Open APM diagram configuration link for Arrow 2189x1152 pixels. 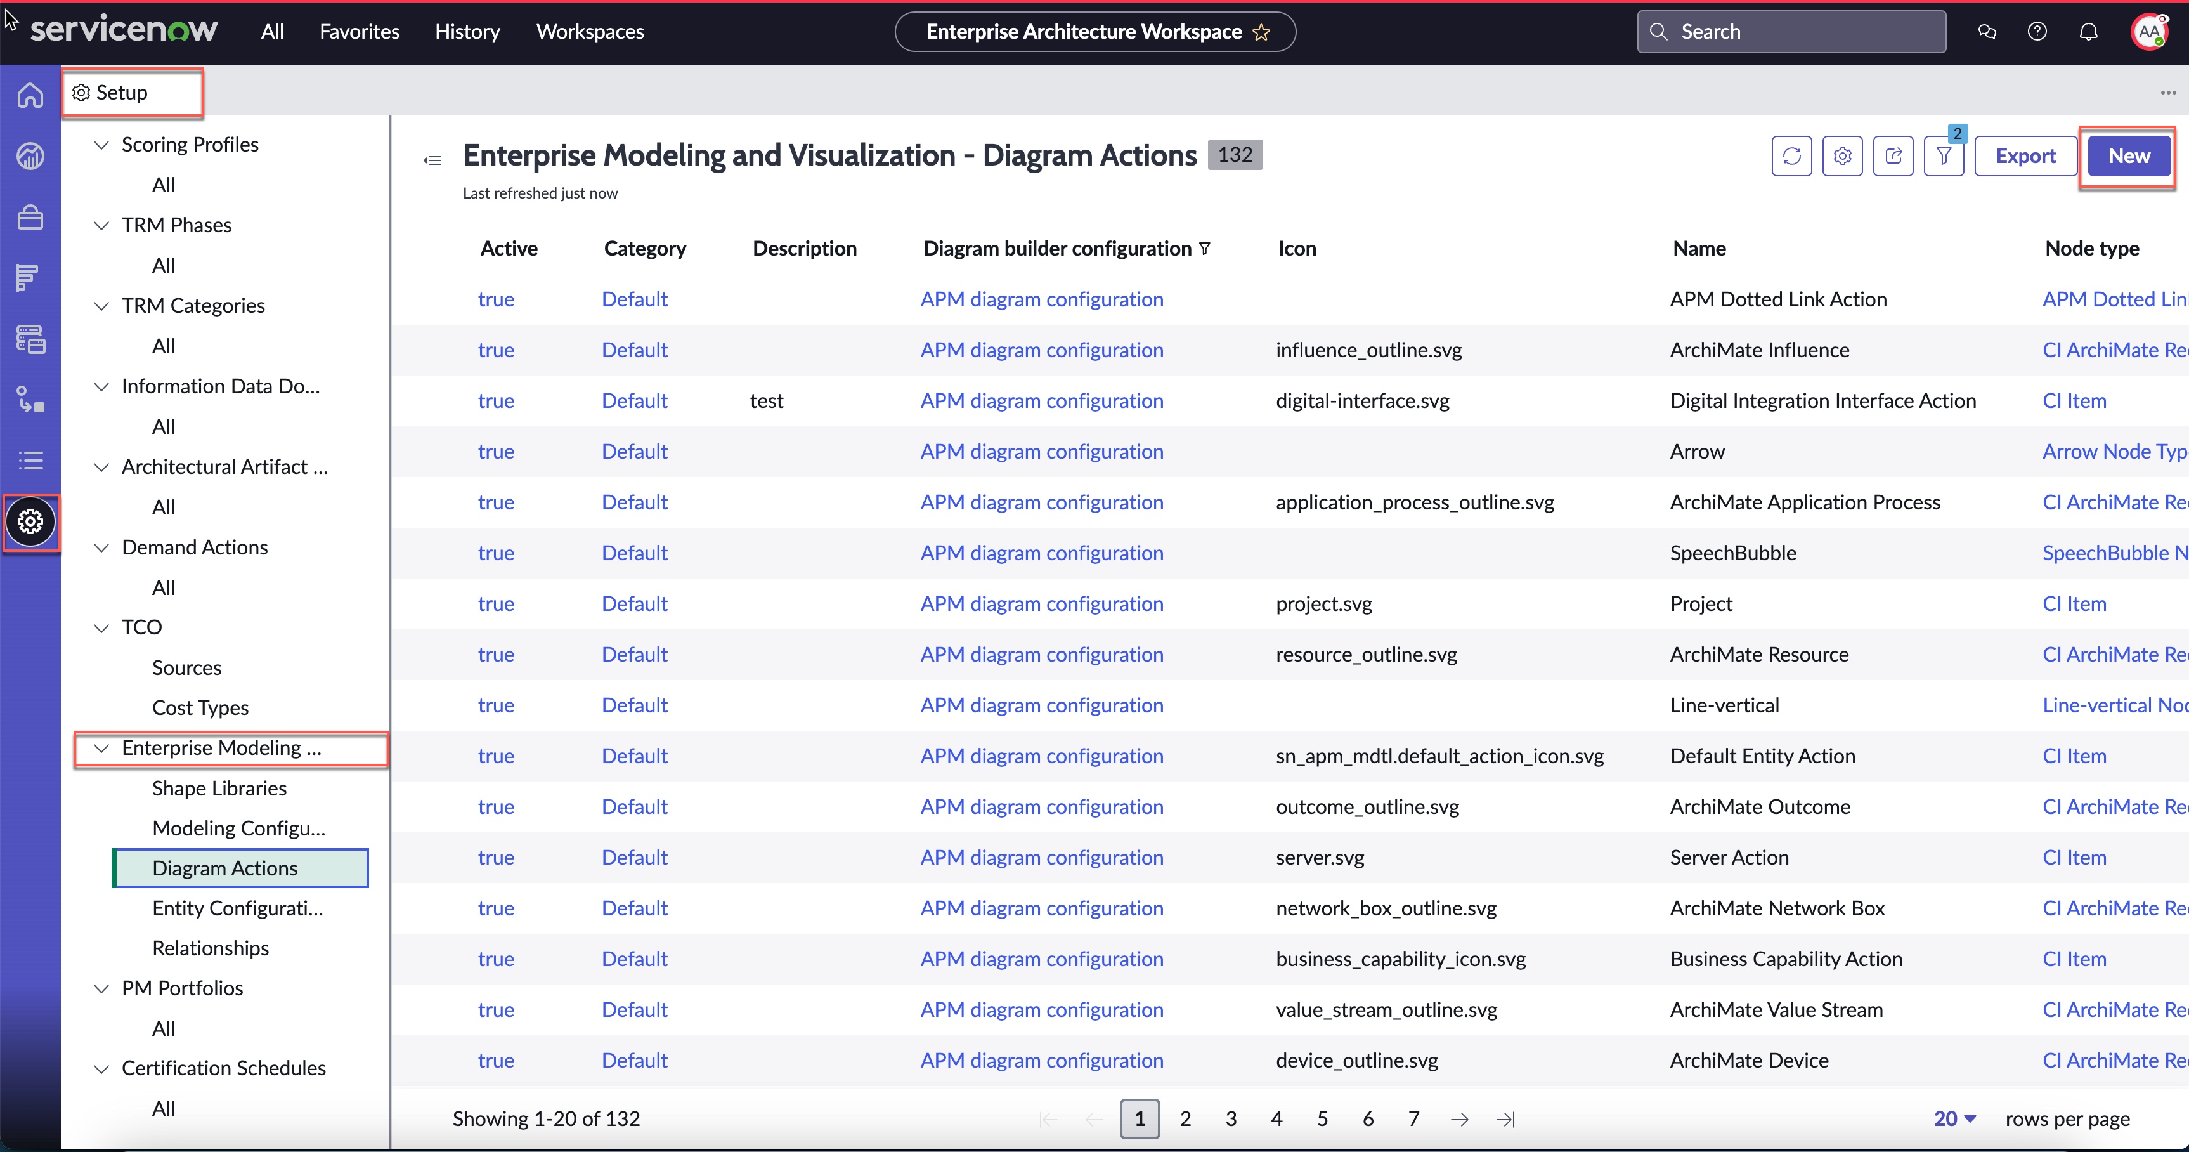(1042, 452)
